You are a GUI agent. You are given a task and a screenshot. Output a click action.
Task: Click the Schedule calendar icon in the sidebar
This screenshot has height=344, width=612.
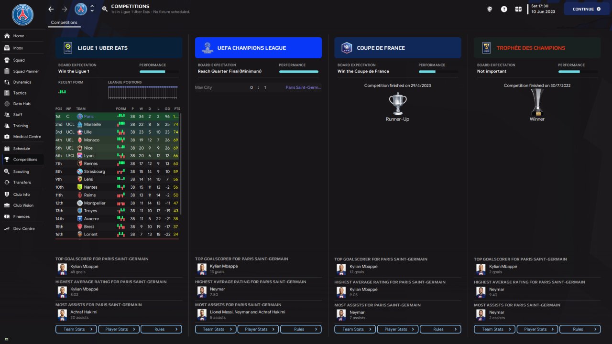pyautogui.click(x=7, y=149)
